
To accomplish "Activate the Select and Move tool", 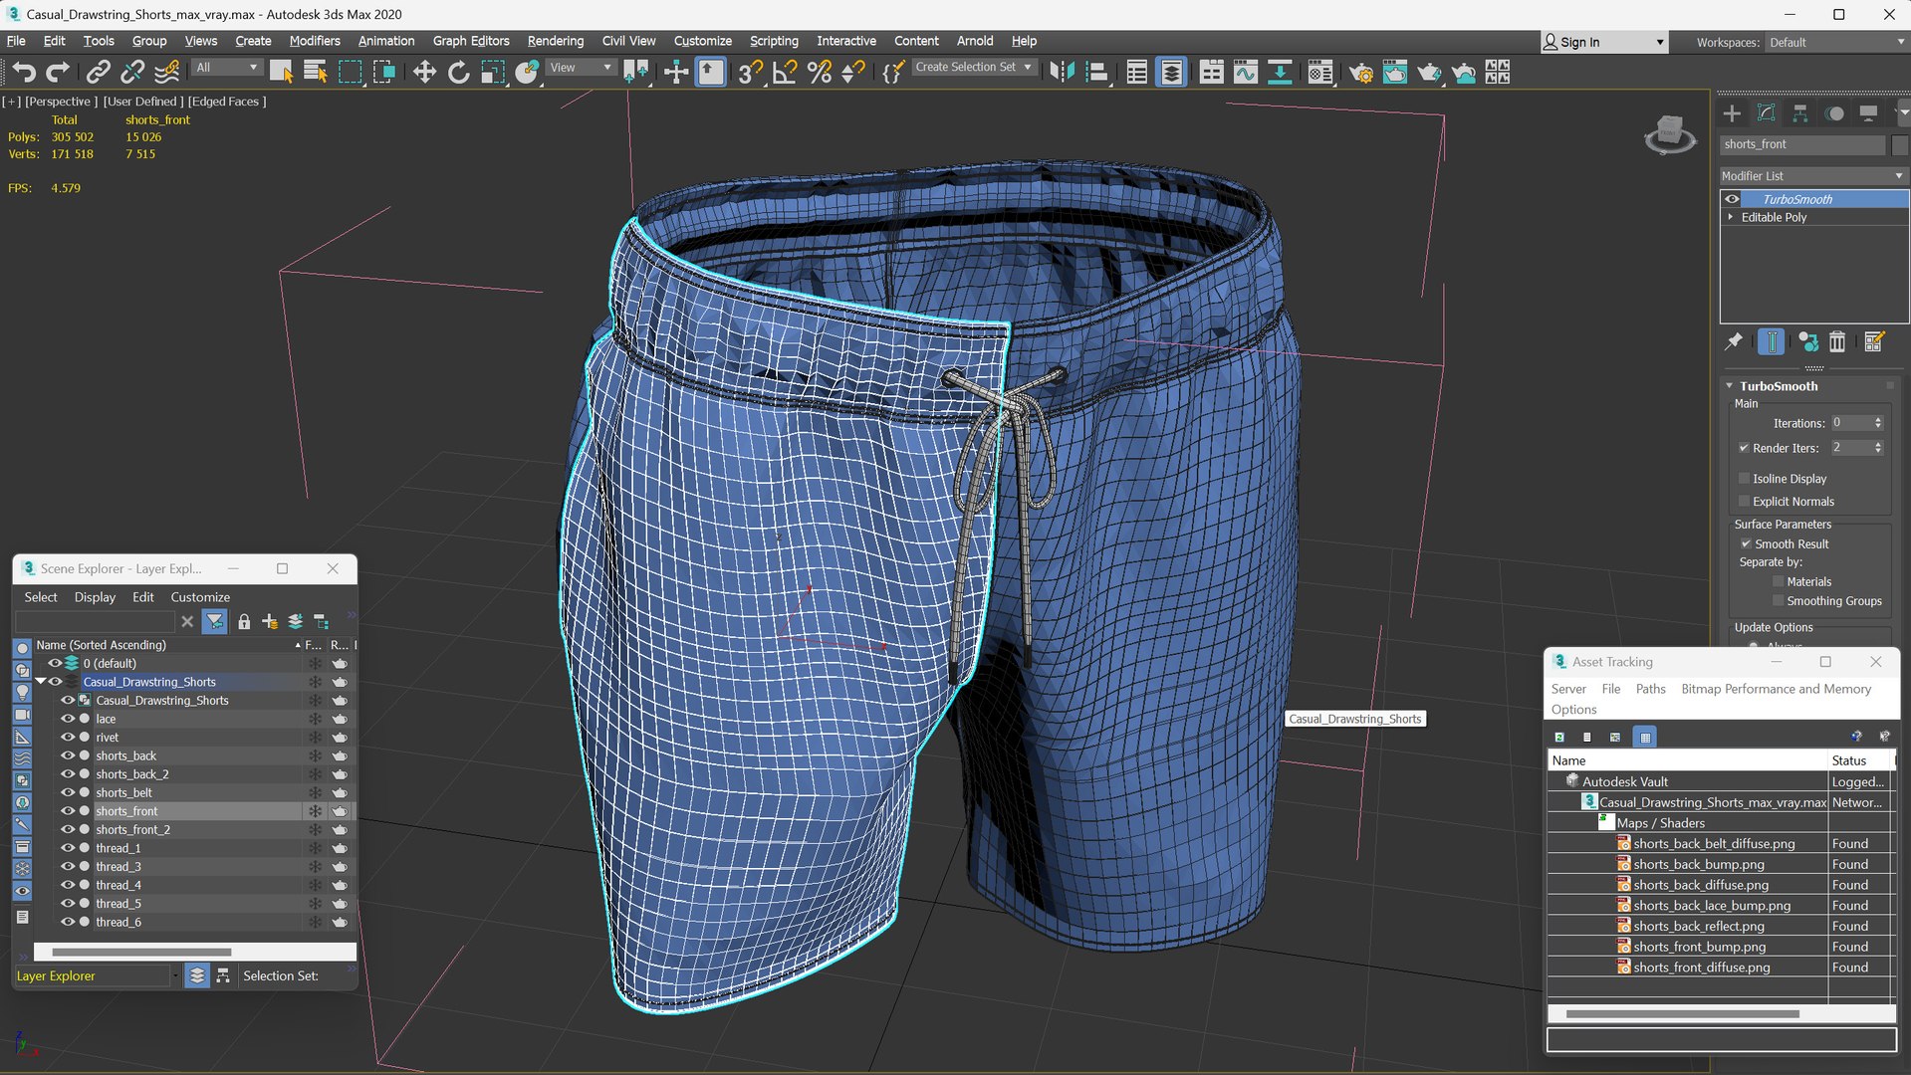I will click(424, 72).
